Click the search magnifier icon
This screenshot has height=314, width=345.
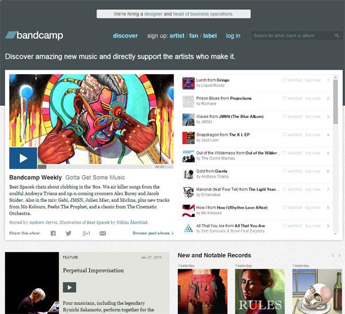pyautogui.click(x=336, y=36)
